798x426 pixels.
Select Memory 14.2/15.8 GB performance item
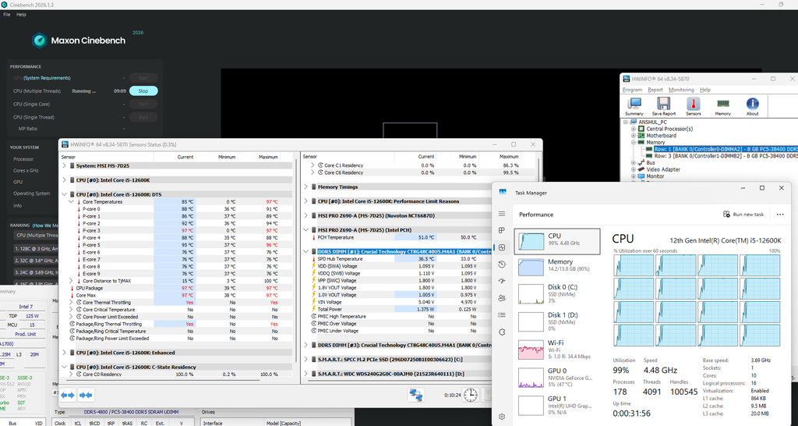coord(557,267)
